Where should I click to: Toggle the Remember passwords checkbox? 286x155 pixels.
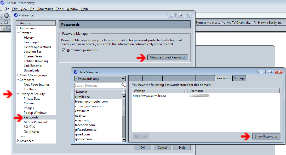(x=64, y=50)
